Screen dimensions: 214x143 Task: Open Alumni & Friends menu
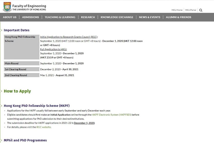(x=178, y=17)
